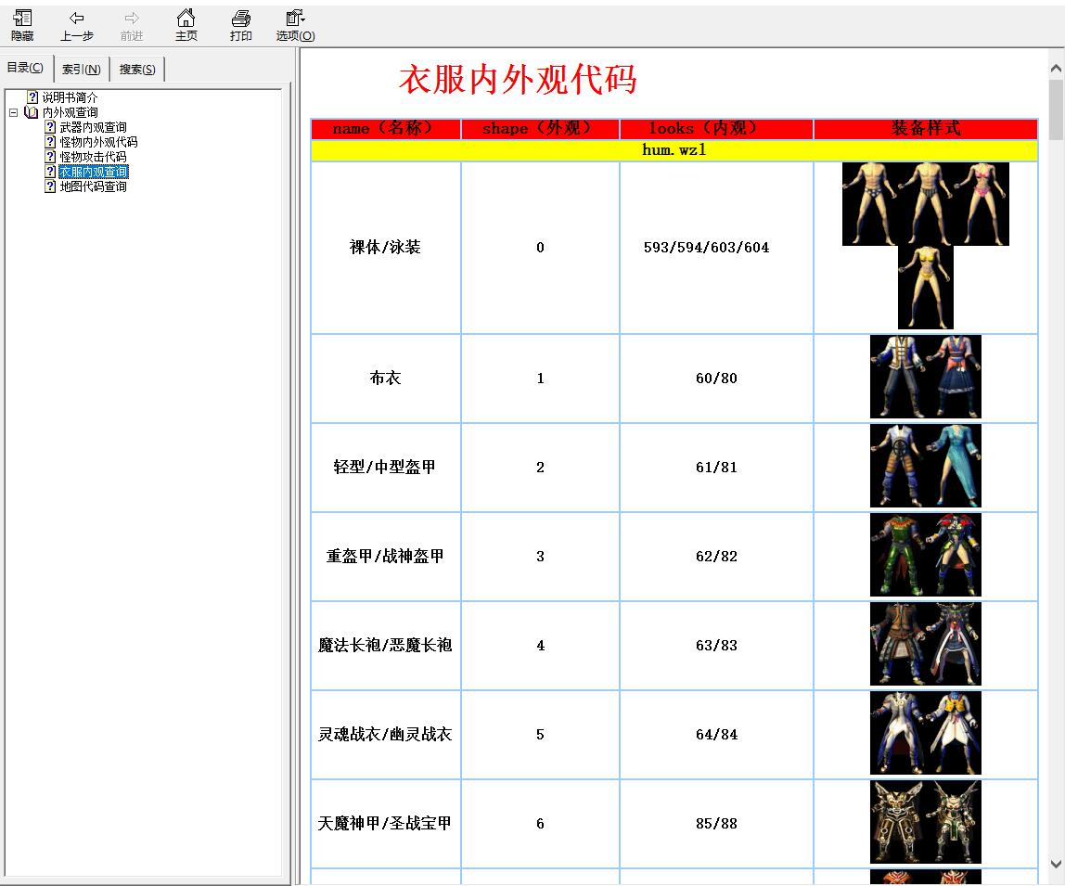This screenshot has width=1065, height=886.
Task: Print the page using the 打印 icon
Action: [x=241, y=25]
